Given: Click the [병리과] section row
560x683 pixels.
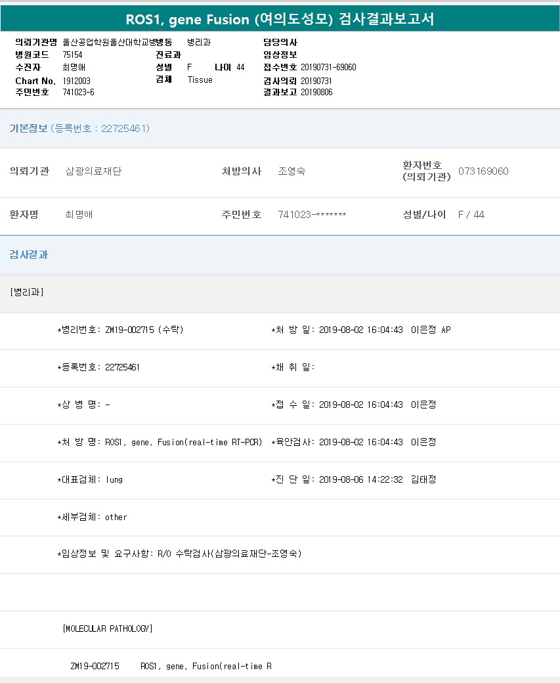Looking at the screenshot, I should pos(27,292).
